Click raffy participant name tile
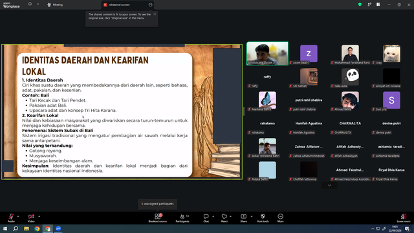 267,77
